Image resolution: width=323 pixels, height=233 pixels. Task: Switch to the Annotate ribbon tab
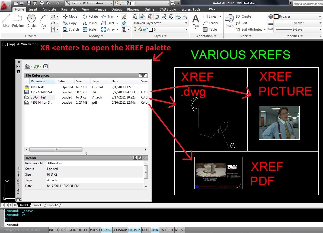point(49,9)
